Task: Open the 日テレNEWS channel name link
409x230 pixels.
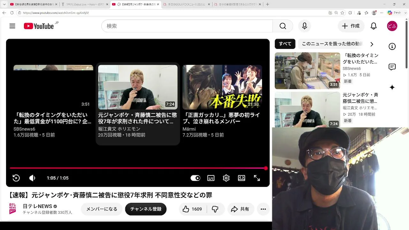Action: [37, 206]
